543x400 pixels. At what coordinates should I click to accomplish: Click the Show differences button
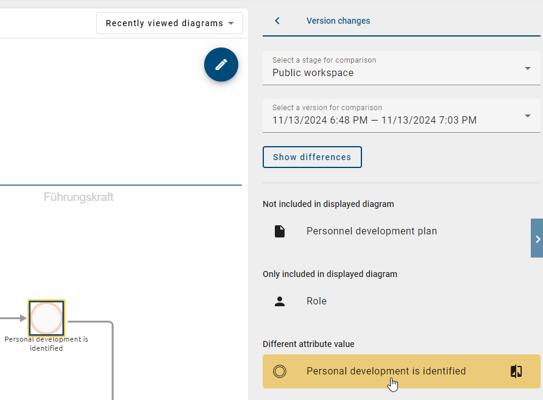click(x=312, y=156)
